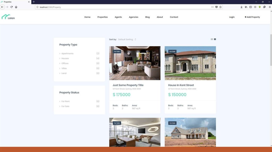The height and width of the screenshot is (152, 272).
Task: Filter by Land property type
Action: point(64,73)
